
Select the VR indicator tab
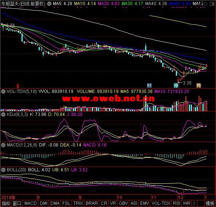click(x=113, y=203)
